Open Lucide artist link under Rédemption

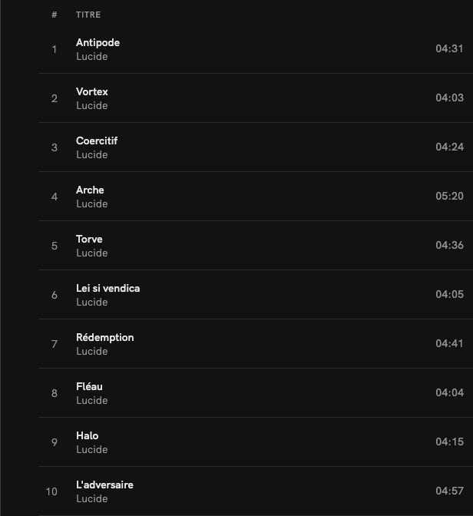point(91,352)
